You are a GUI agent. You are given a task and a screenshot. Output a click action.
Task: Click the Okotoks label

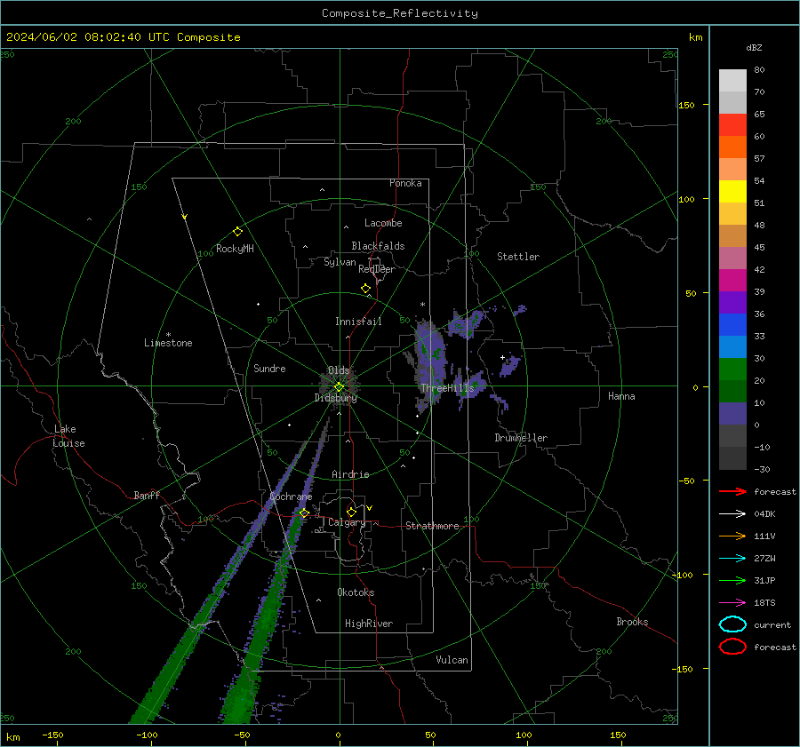tap(356, 592)
